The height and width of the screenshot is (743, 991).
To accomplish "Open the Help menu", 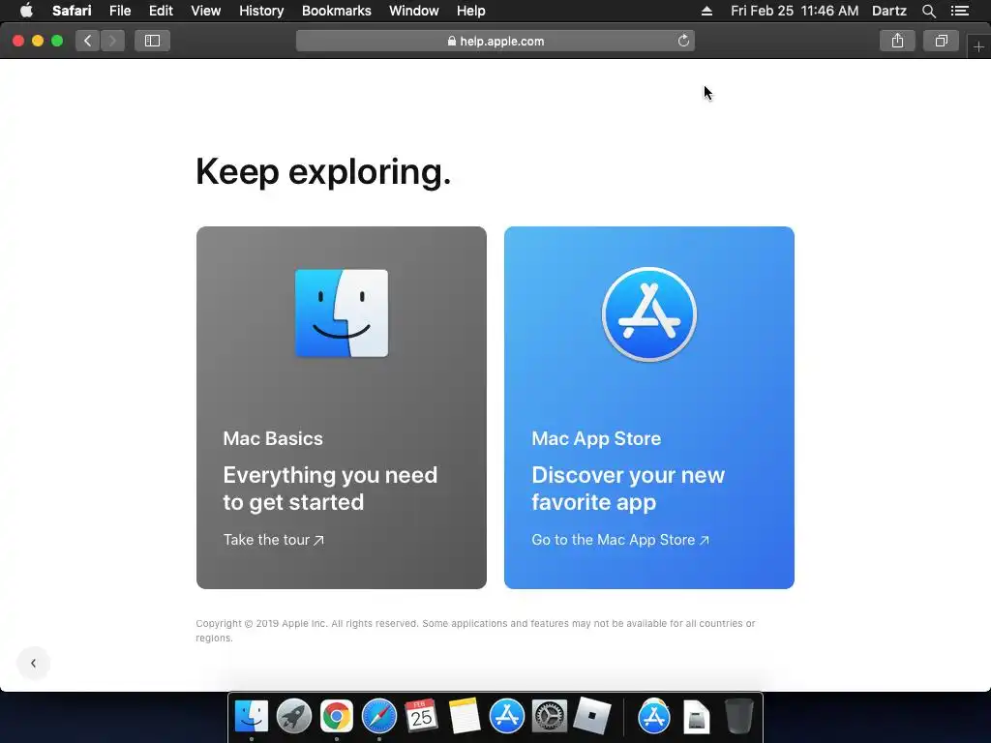I will 471,11.
